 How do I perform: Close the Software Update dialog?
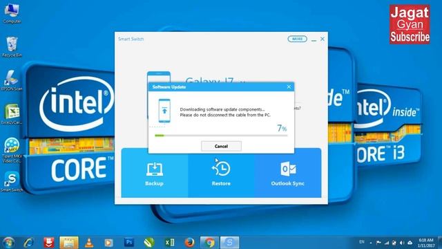pos(289,86)
